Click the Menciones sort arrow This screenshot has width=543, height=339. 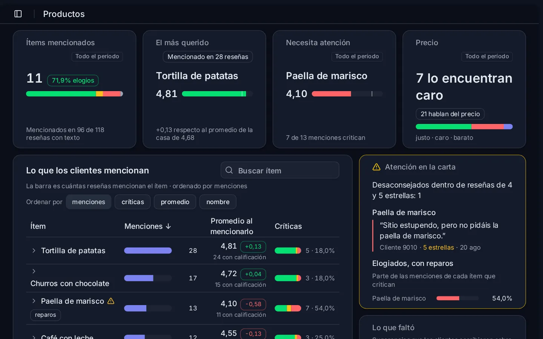click(169, 226)
